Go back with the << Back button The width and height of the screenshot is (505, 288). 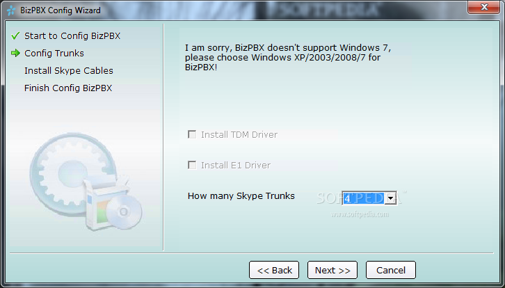click(274, 270)
